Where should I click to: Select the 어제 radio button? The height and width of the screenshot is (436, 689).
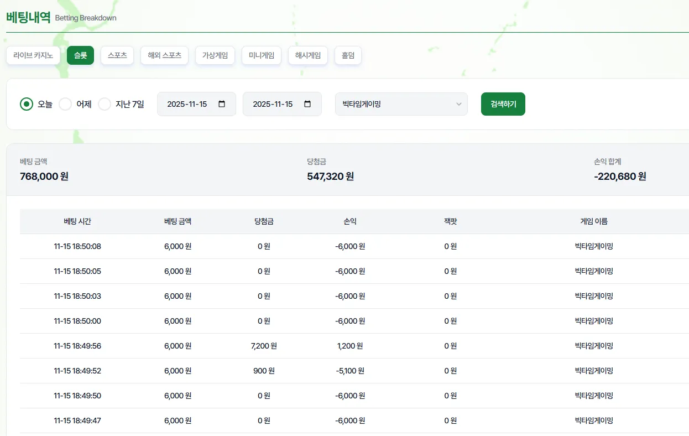(x=65, y=104)
